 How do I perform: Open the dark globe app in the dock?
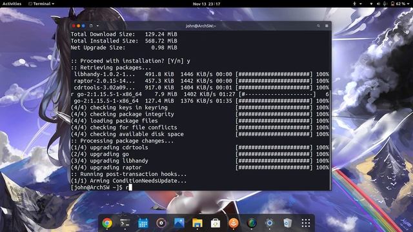[252, 223]
